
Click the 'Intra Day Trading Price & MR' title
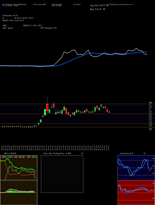click(57, 153)
